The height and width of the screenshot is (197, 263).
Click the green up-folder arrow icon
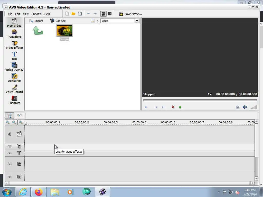38,30
